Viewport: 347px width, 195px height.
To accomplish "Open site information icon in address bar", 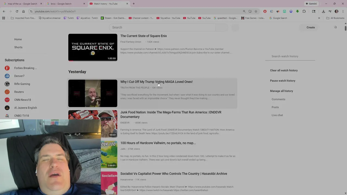I will coord(31,11).
